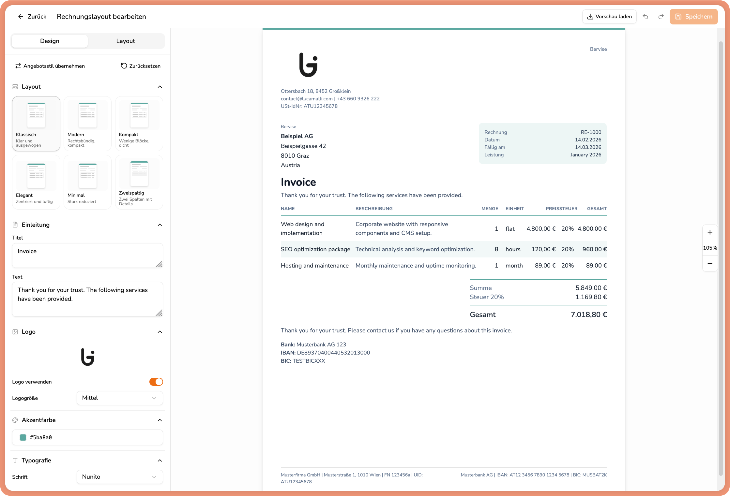
Task: Click the redo arrow icon
Action: tap(661, 16)
